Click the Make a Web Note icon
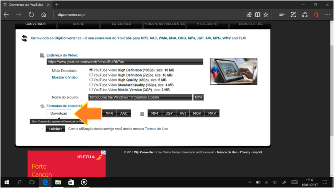 [294, 14]
